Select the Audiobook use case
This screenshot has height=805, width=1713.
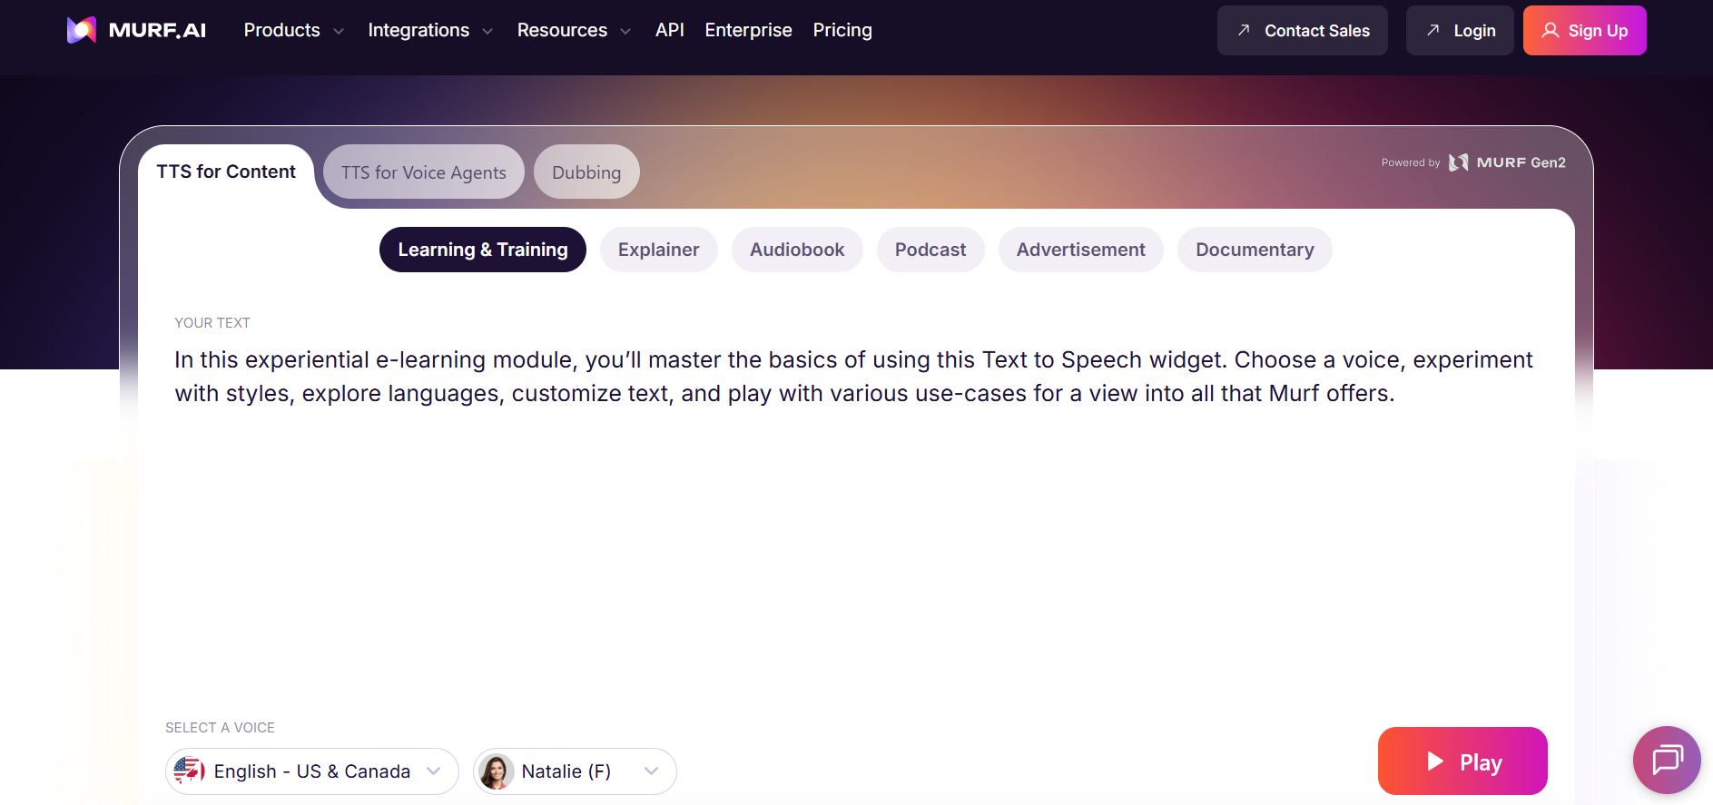pyautogui.click(x=797, y=250)
